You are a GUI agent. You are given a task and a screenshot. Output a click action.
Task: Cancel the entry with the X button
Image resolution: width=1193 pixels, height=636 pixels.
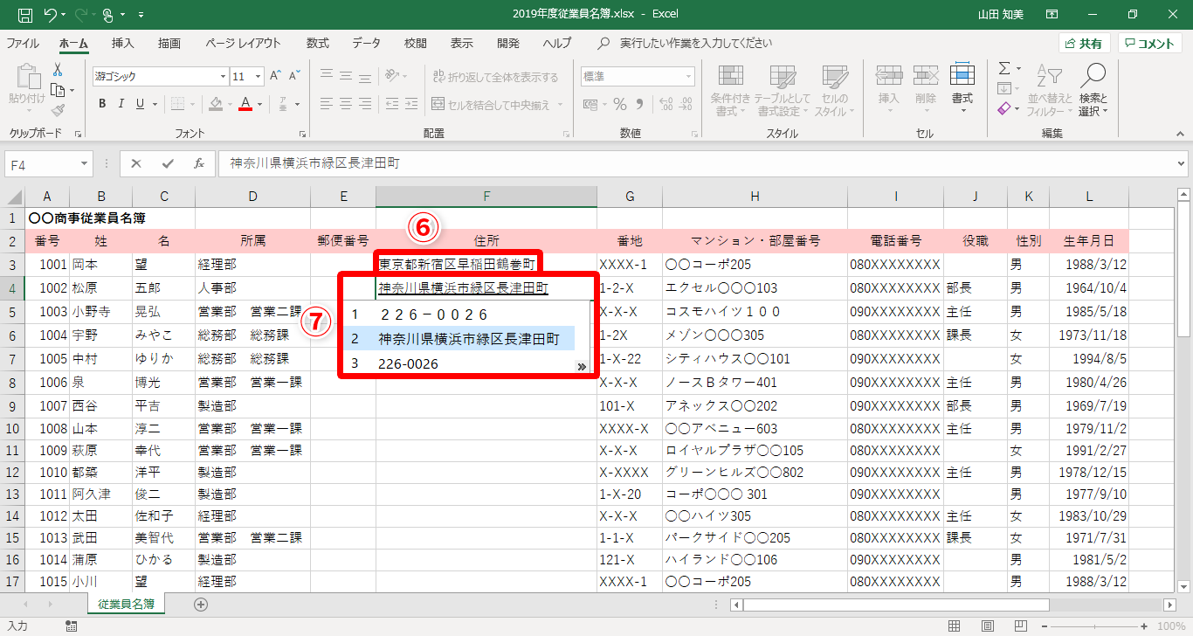[136, 163]
